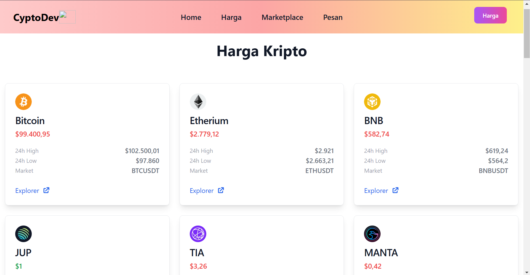This screenshot has width=530, height=275.
Task: Go to the Home nav item
Action: [191, 17]
